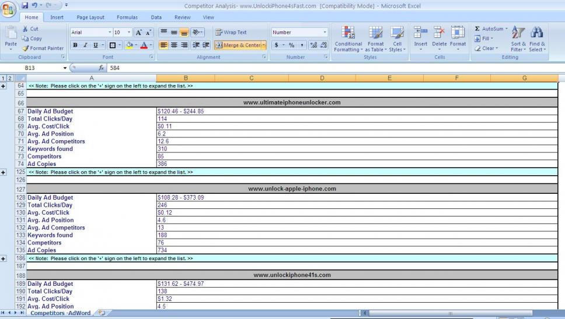The width and height of the screenshot is (565, 319).
Task: Center text horizontally
Action: coord(174,45)
